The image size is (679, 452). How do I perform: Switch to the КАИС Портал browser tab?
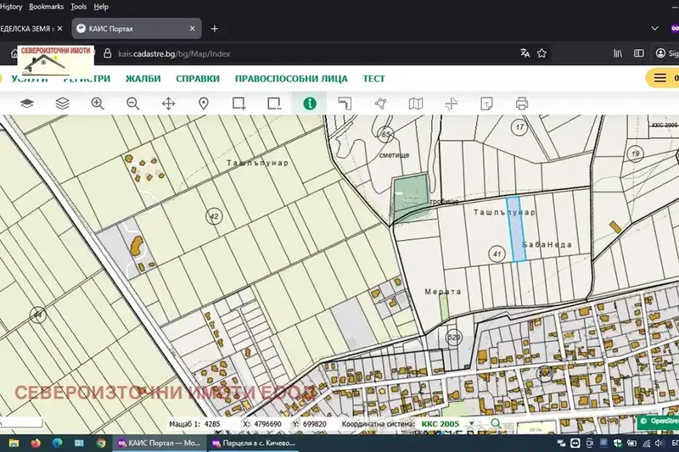point(137,29)
